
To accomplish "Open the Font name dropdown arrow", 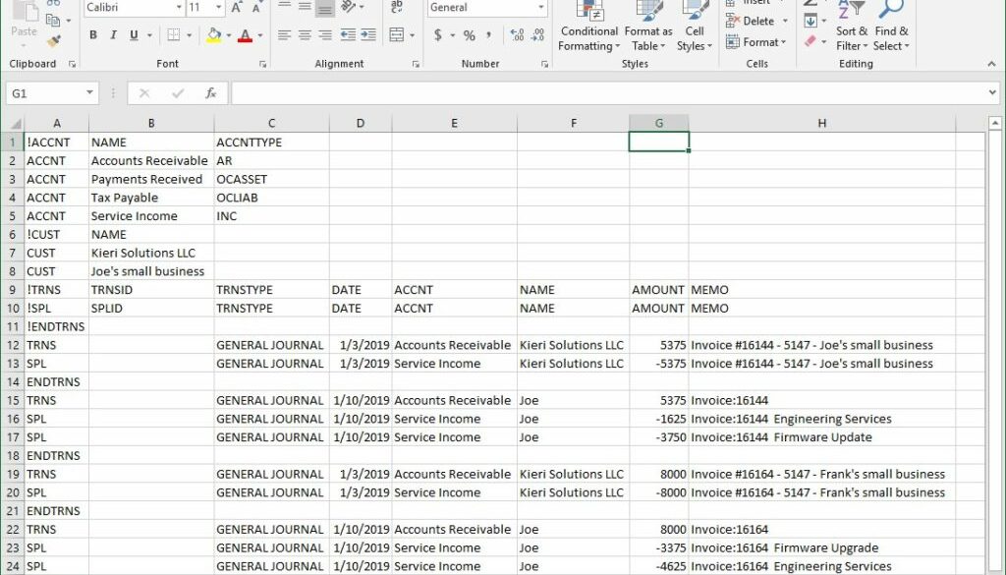I will pos(179,8).
